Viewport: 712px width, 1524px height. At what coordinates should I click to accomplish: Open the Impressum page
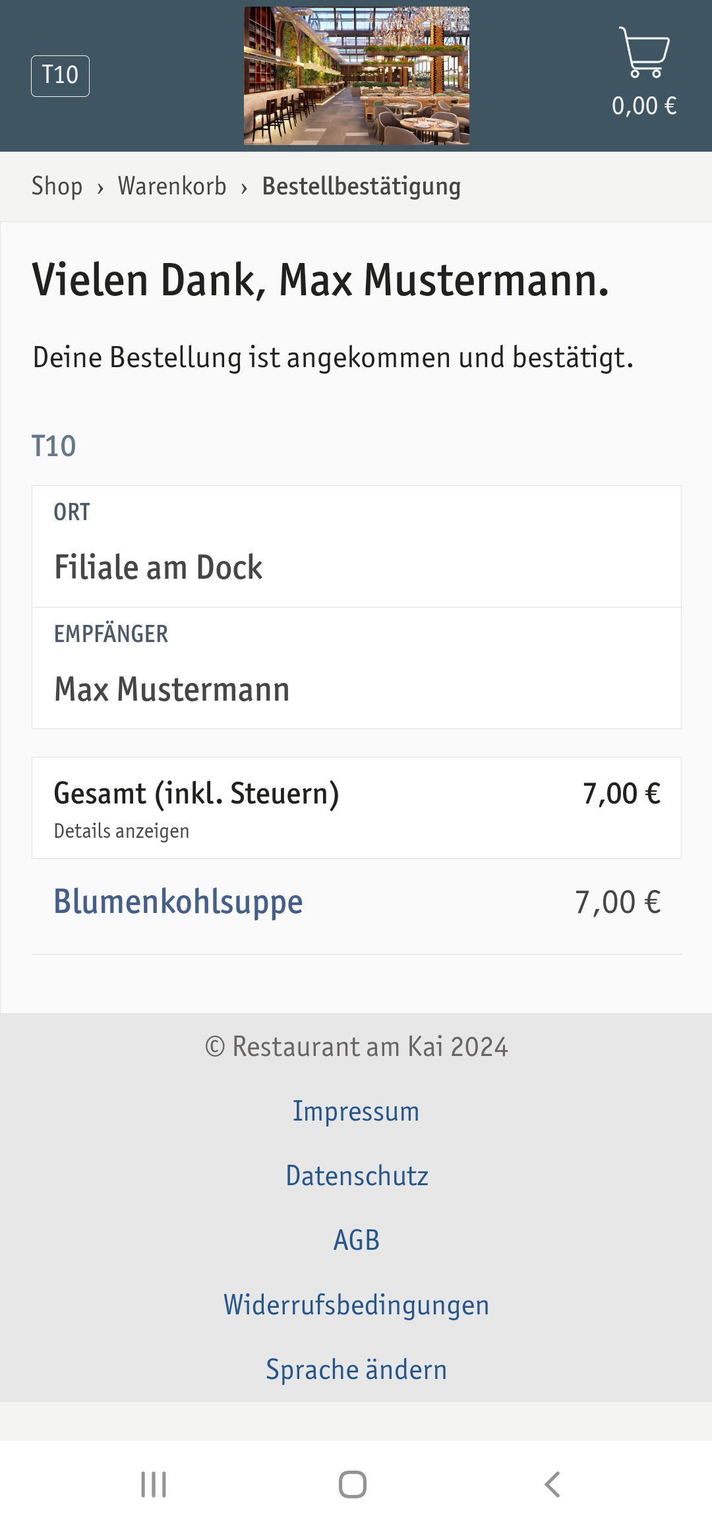356,1111
